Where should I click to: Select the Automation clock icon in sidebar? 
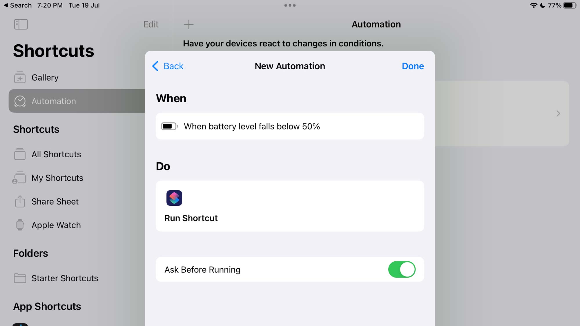click(x=20, y=101)
